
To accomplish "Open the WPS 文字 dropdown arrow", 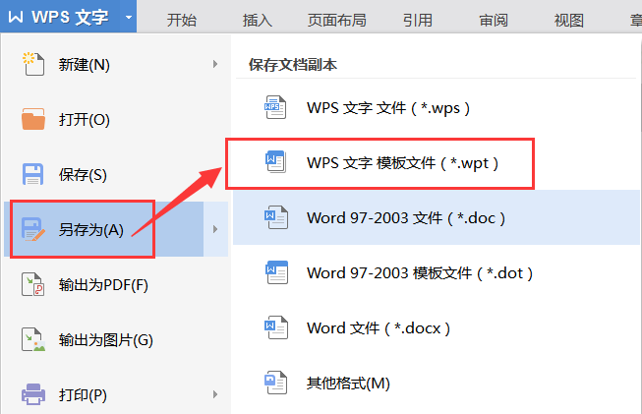I will pos(129,17).
